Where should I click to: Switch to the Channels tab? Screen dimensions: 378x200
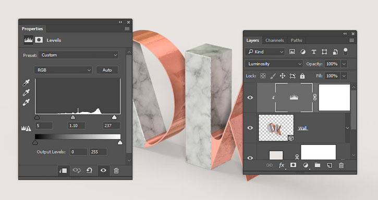tap(275, 40)
